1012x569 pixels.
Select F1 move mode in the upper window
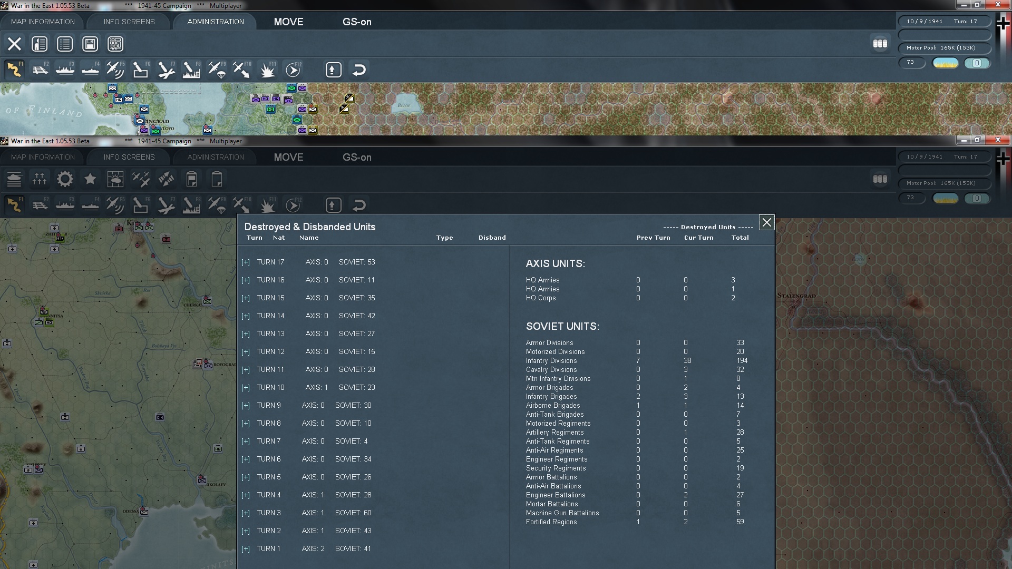click(15, 70)
